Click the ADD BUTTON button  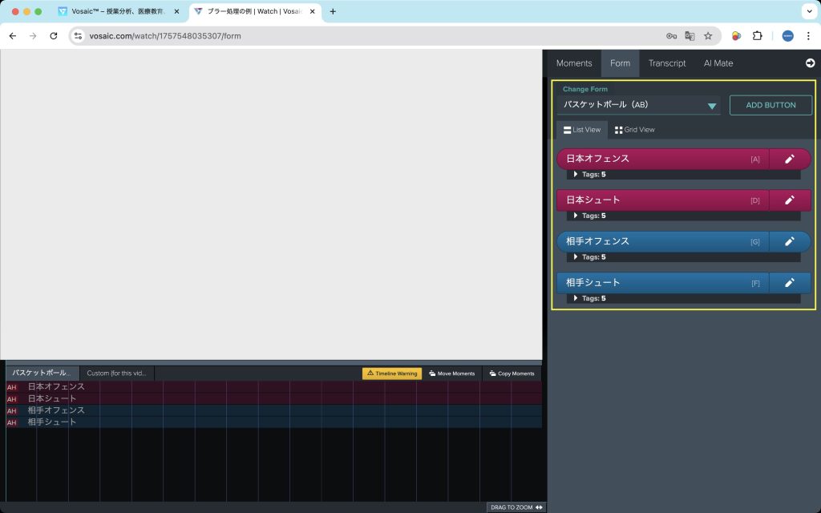pyautogui.click(x=770, y=105)
